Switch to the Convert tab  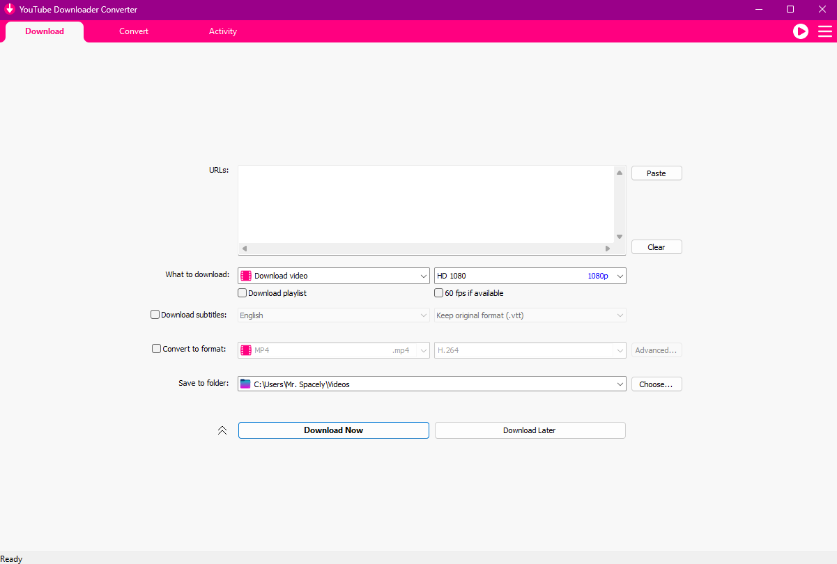pos(134,31)
